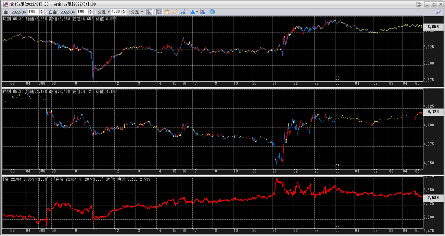Toggle the crosshair axis display button

pos(149,12)
